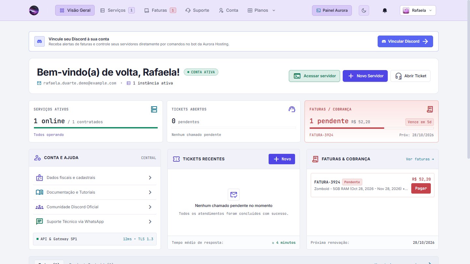Viewport: 470px width, 264px height.
Task: Open Painel Aurora
Action: click(x=332, y=10)
